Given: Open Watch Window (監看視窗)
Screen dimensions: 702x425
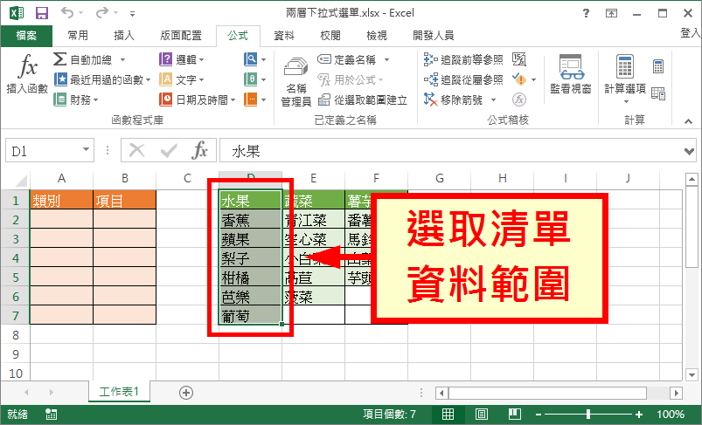Looking at the screenshot, I should point(571,74).
